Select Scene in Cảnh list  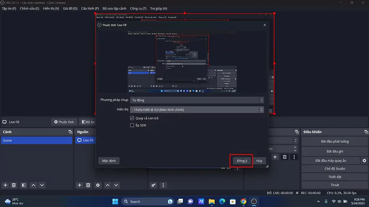click(x=36, y=140)
